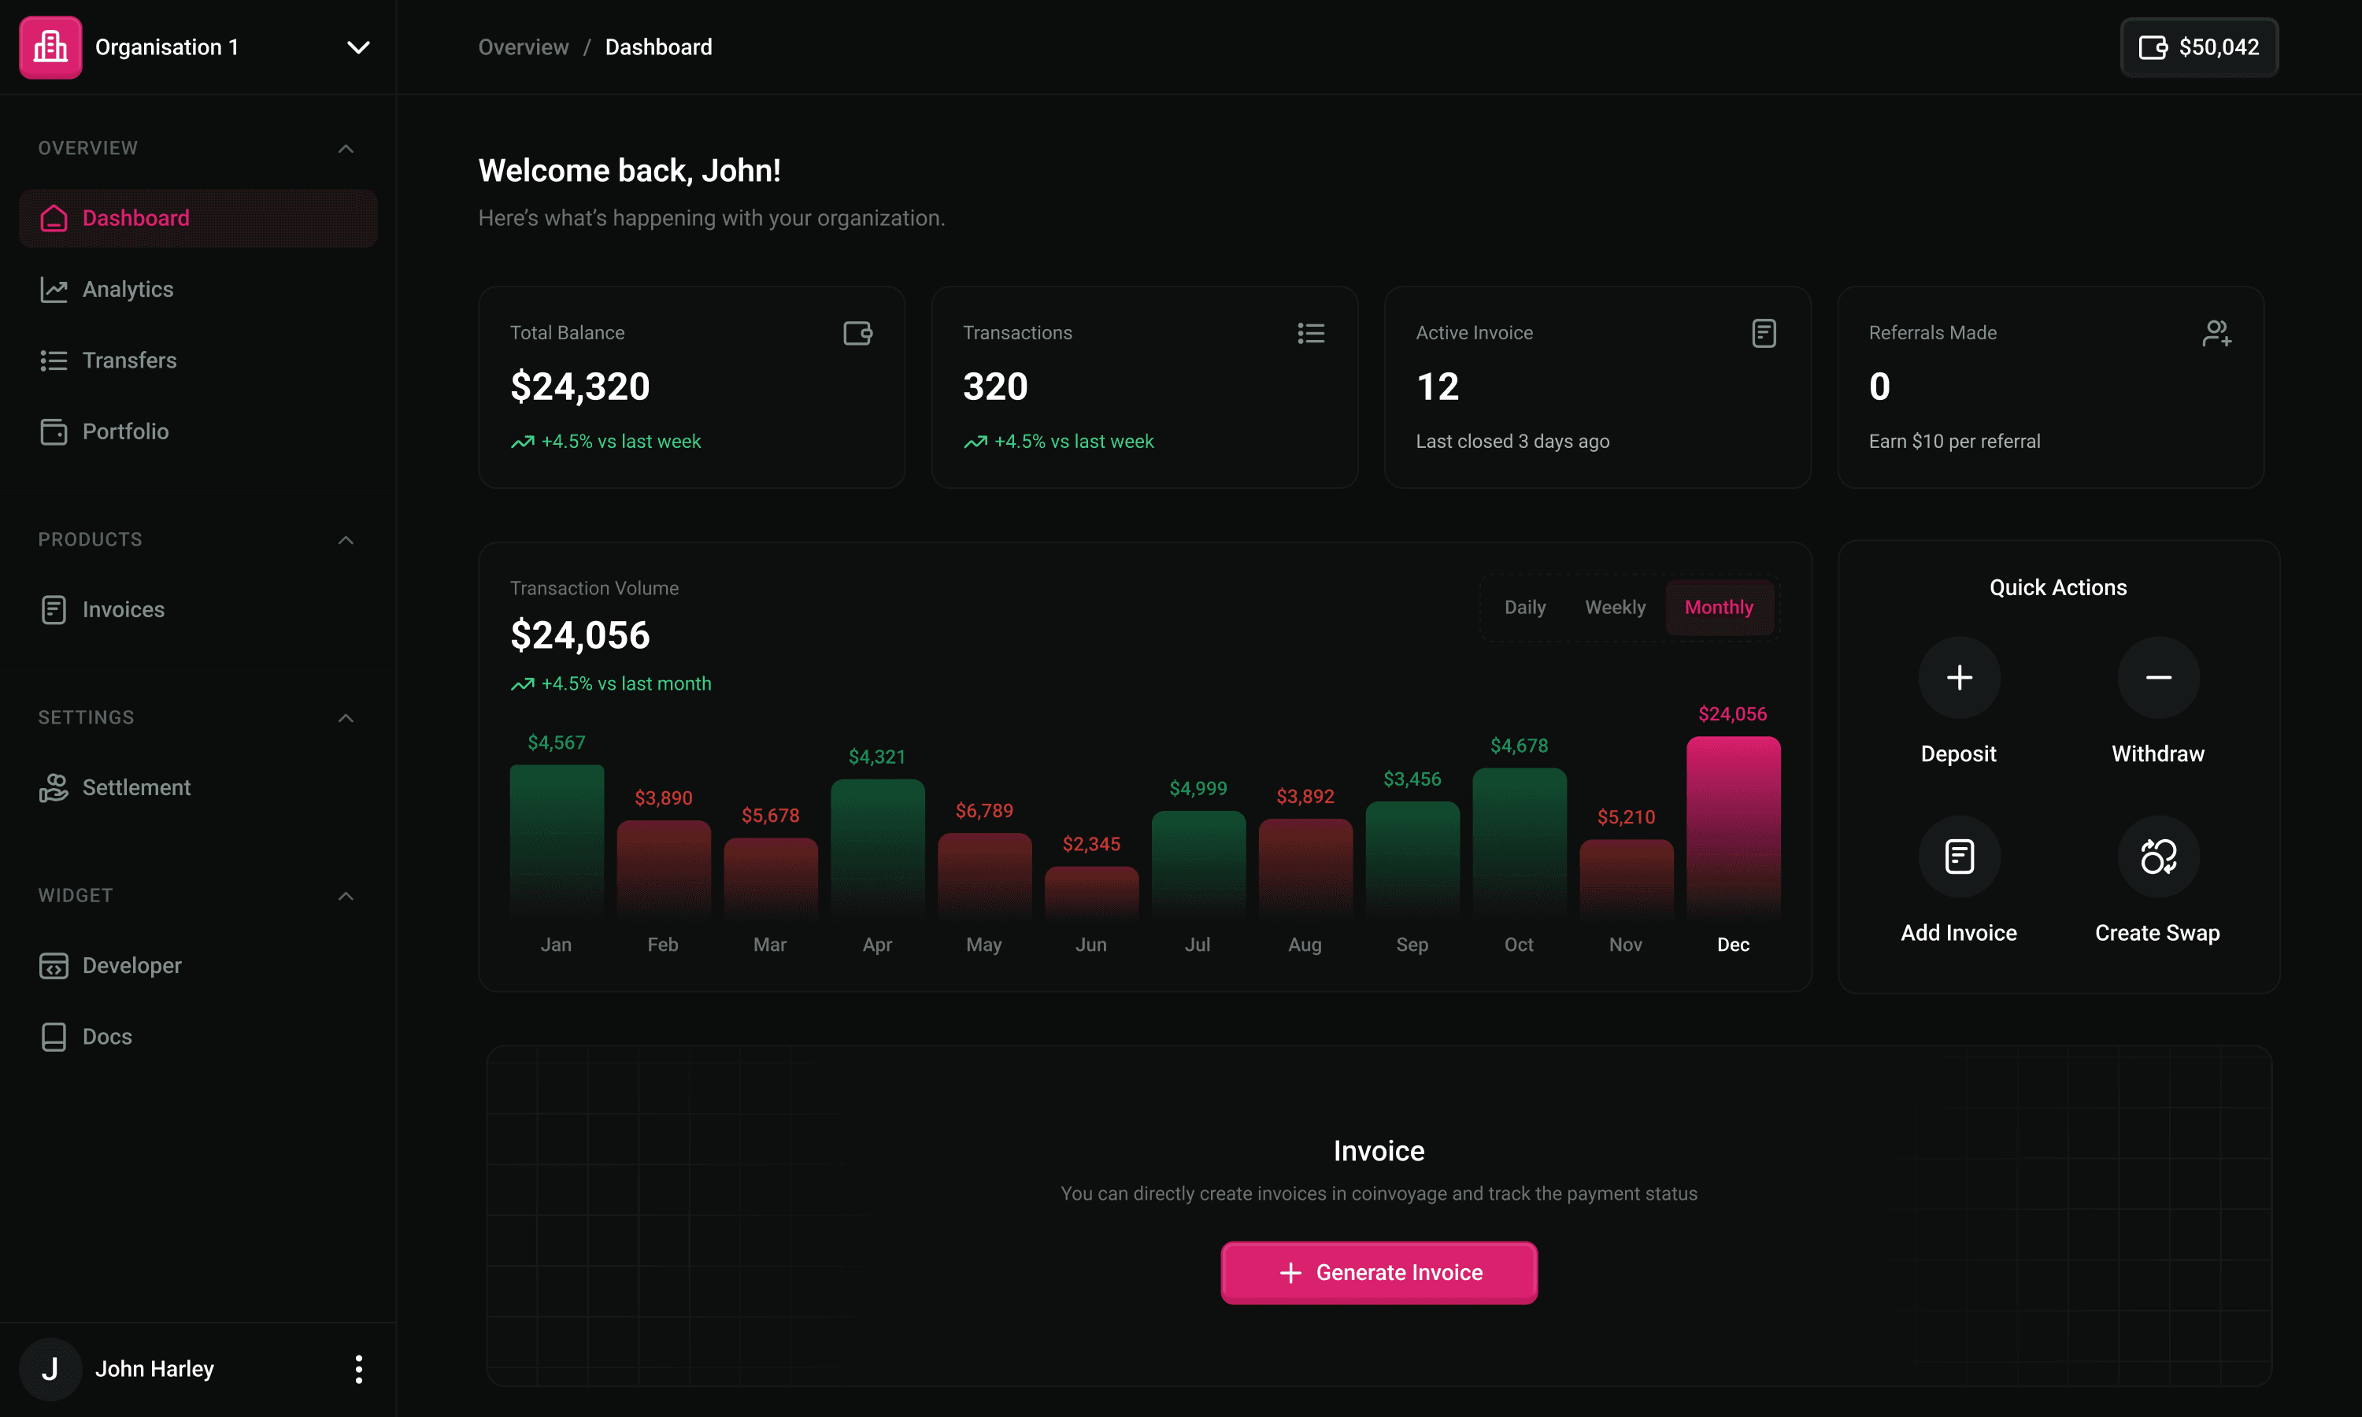Open the Organisation 1 dropdown

pyautogui.click(x=358, y=46)
